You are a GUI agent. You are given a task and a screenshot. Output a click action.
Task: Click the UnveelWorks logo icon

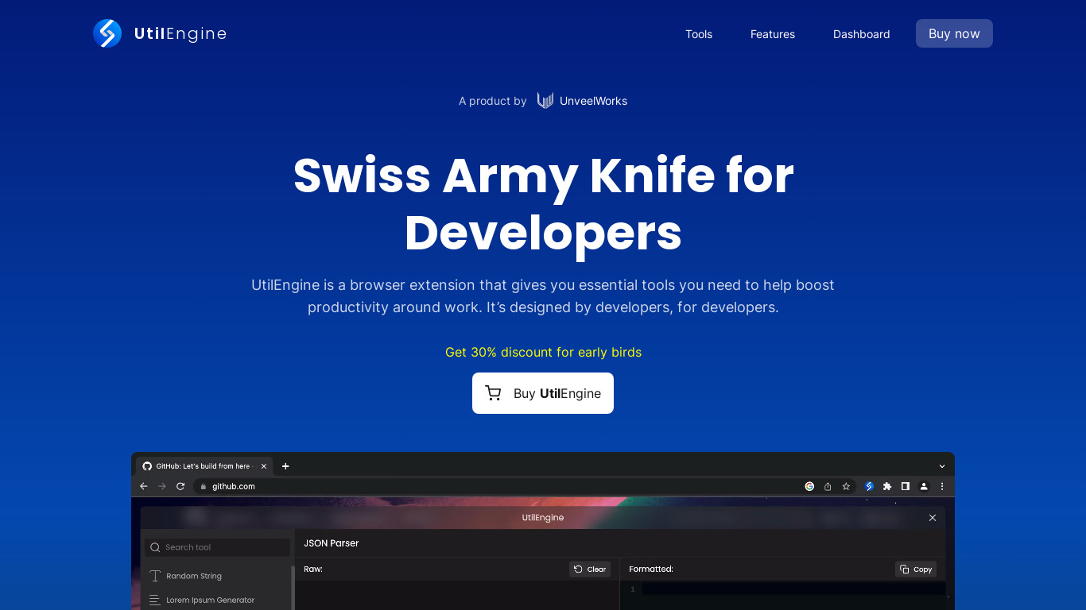coord(545,100)
